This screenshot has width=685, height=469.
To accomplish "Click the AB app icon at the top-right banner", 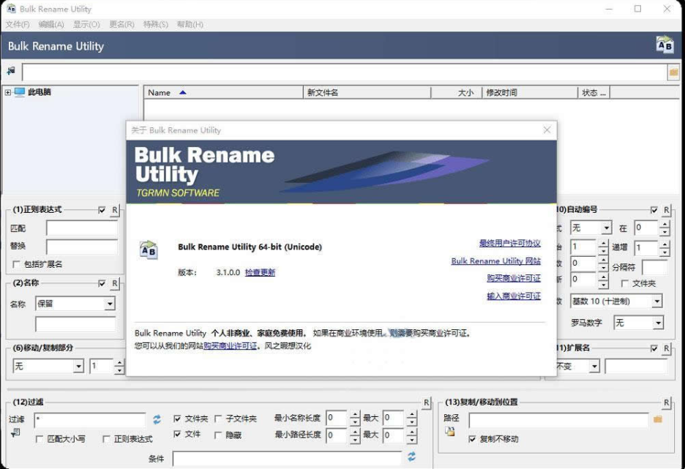I will (665, 45).
